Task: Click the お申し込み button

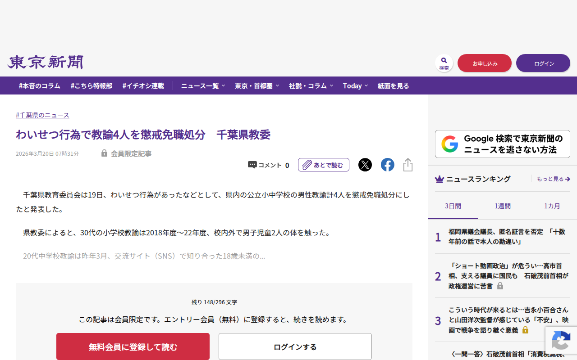Action: click(485, 63)
